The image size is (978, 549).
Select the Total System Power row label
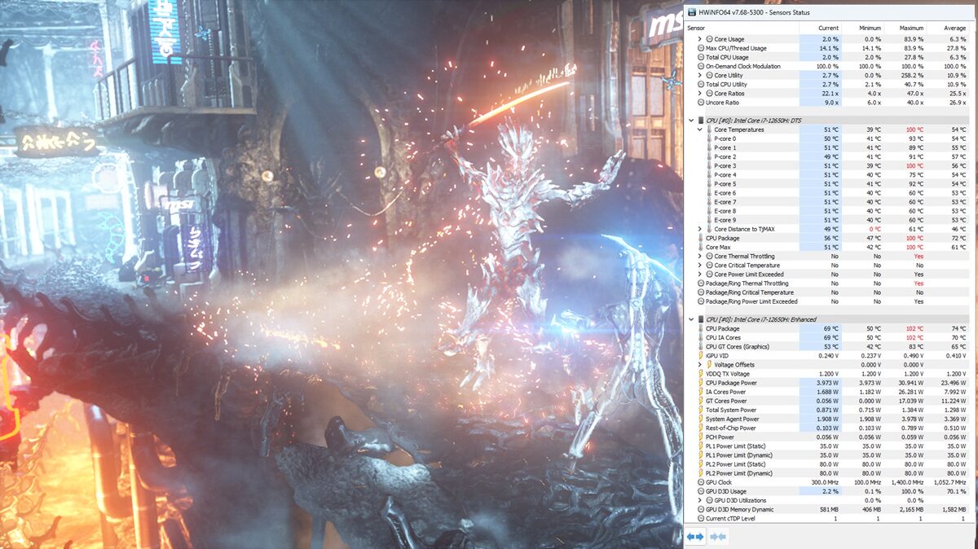pyautogui.click(x=731, y=410)
